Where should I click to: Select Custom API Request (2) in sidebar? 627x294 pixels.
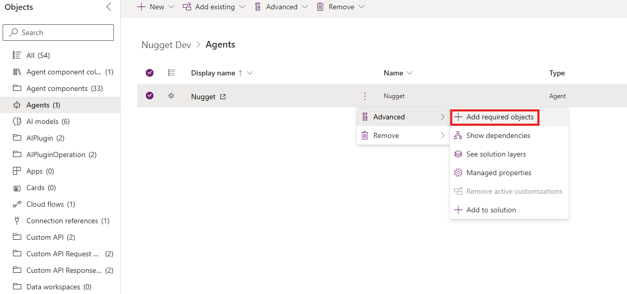(60, 254)
